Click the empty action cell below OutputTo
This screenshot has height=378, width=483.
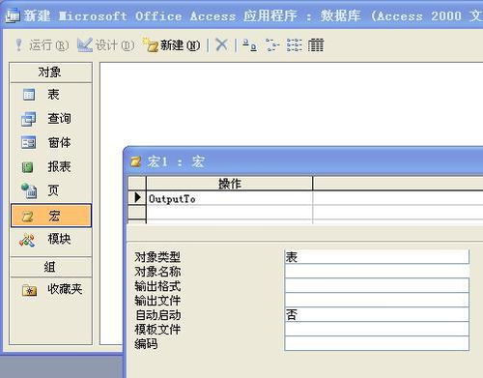coord(229,213)
